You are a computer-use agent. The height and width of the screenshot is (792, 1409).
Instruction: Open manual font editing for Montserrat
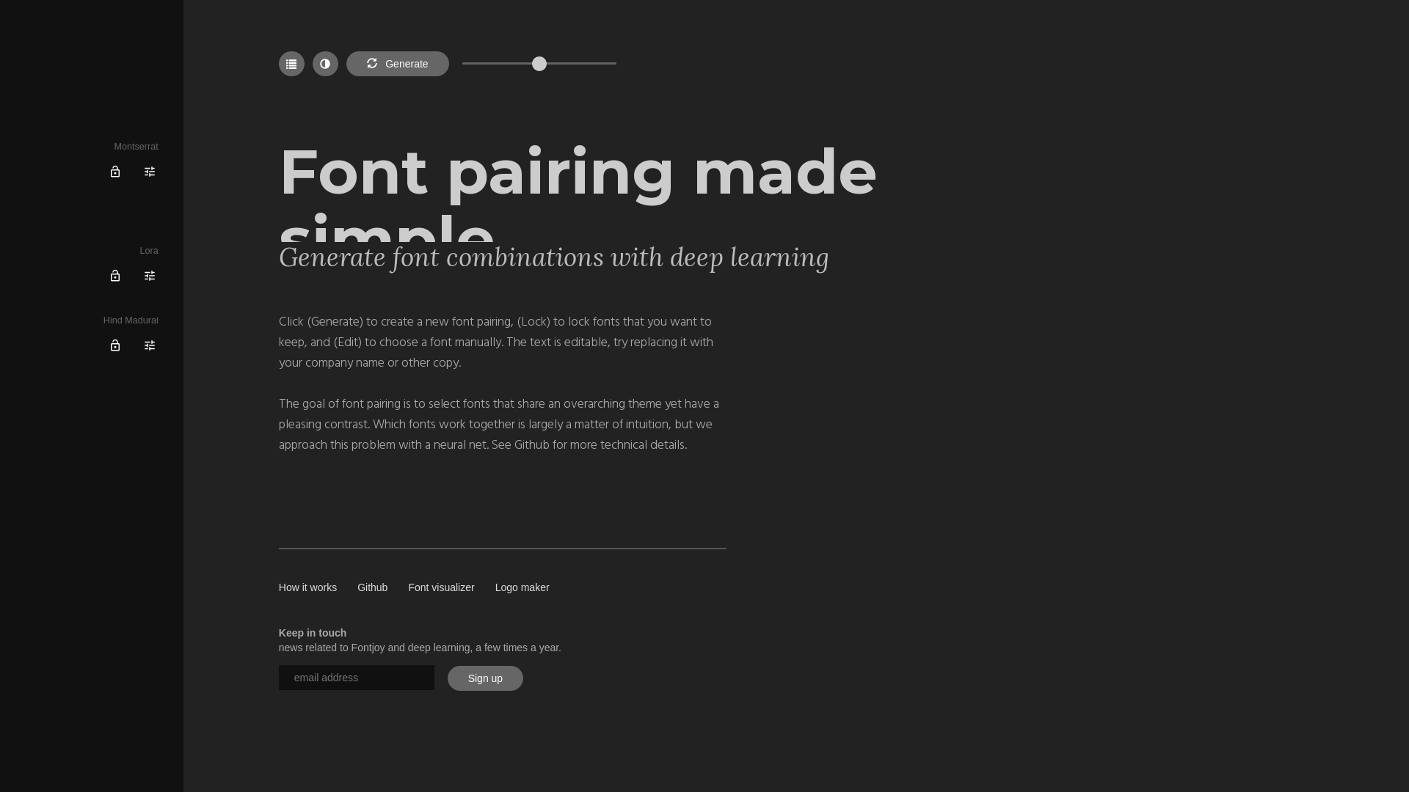(x=150, y=172)
